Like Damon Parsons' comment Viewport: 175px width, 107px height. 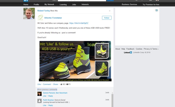pos(45,96)
